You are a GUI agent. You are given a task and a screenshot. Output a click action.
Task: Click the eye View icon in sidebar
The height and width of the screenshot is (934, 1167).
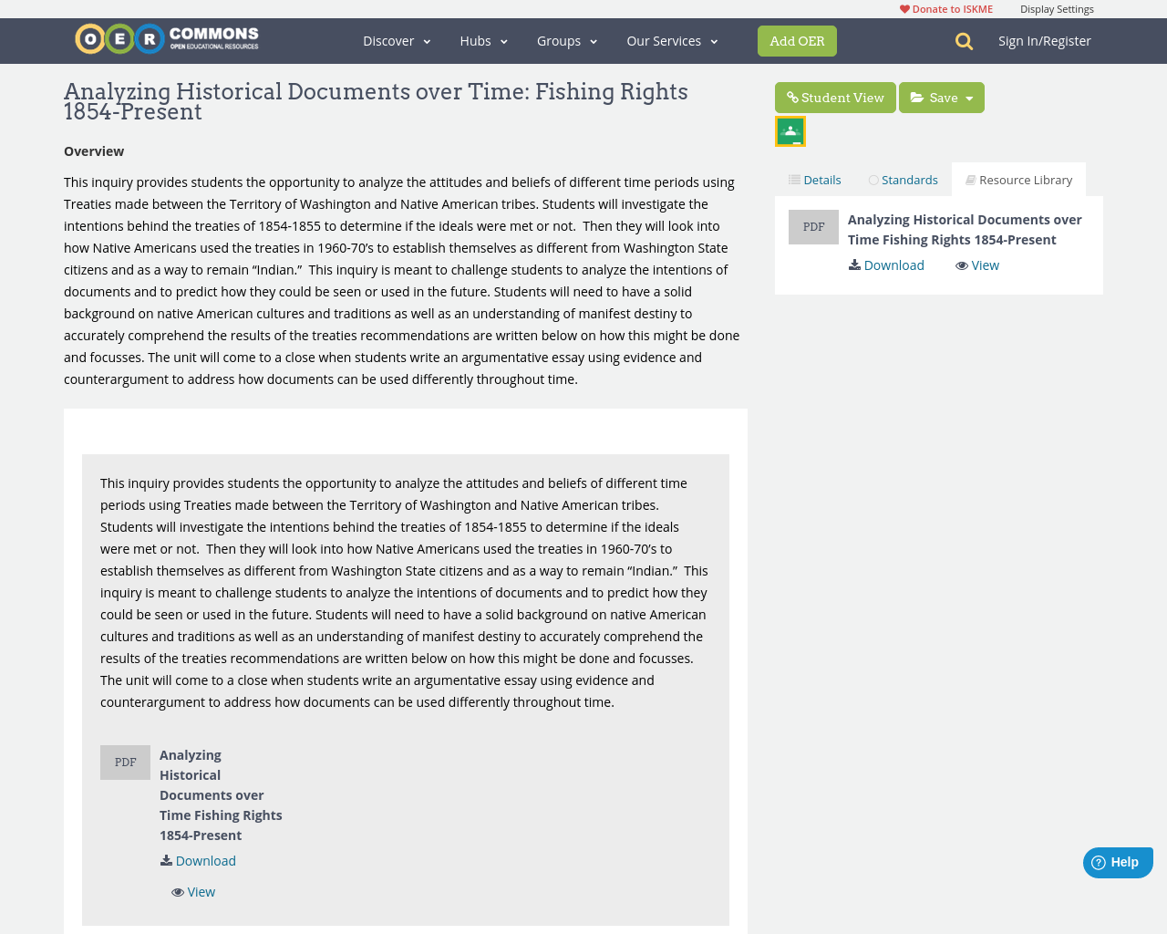(962, 265)
